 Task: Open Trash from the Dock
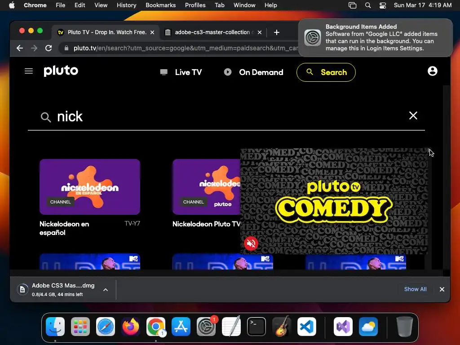(x=405, y=327)
